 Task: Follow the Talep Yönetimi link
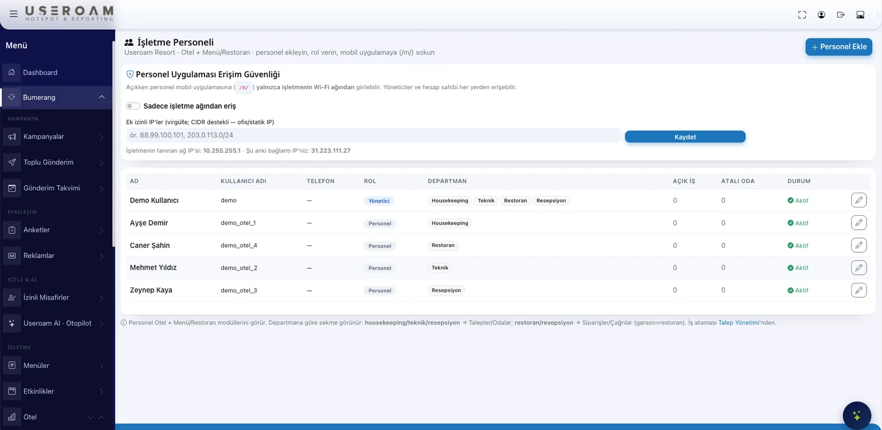[x=739, y=323]
